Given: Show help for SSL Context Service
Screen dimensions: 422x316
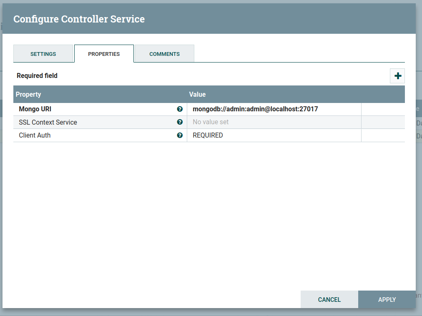Looking at the screenshot, I should coord(180,122).
